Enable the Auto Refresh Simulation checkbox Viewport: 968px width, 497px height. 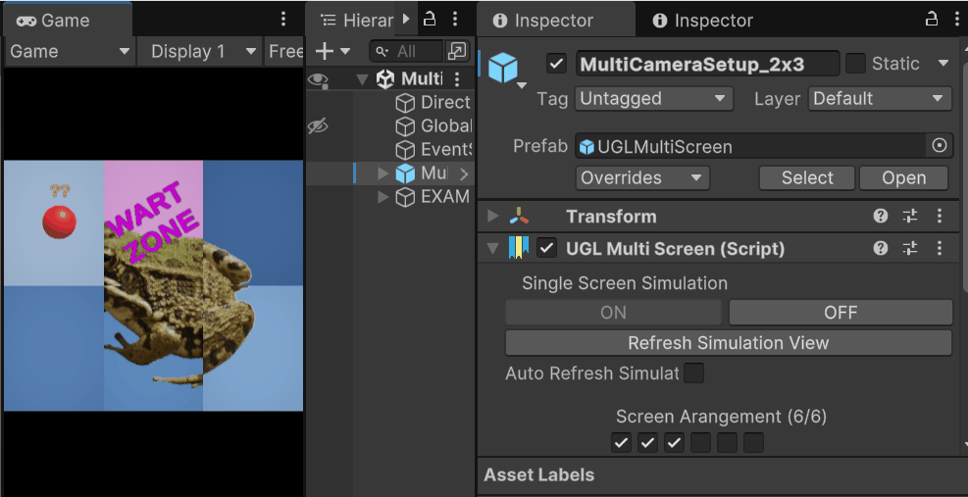click(x=693, y=373)
